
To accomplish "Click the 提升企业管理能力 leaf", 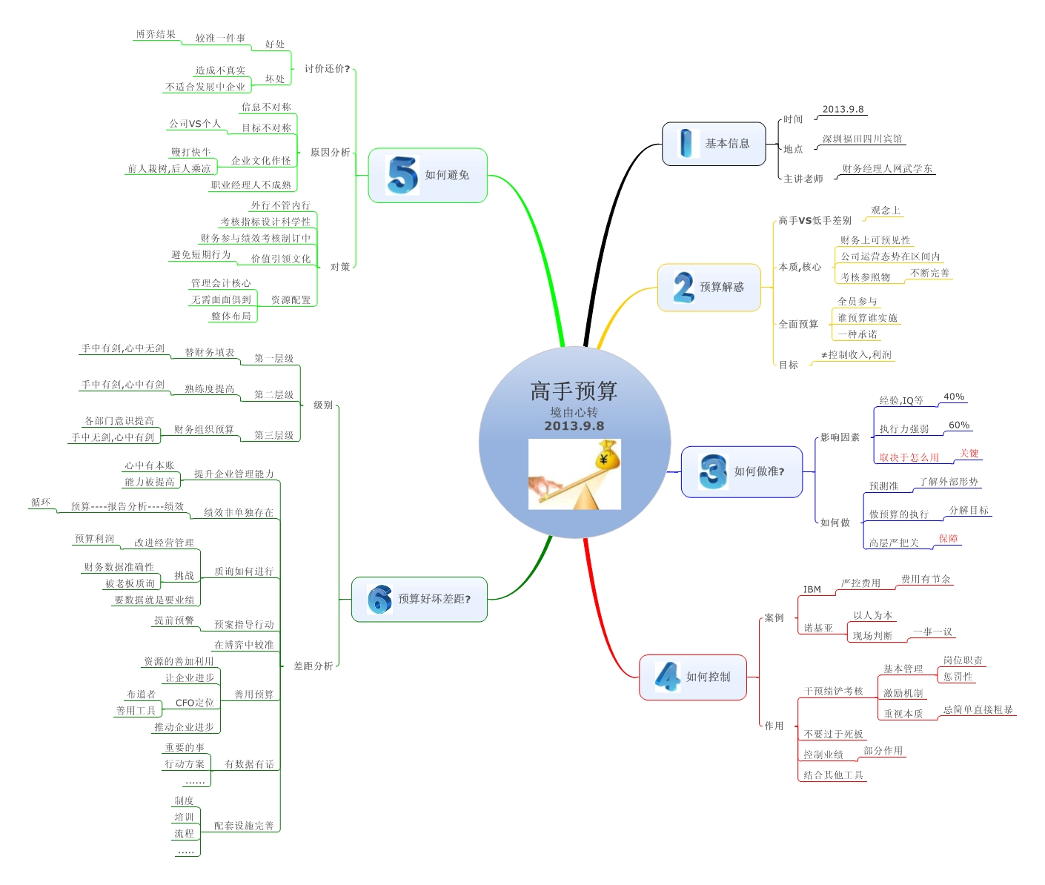I will click(234, 474).
